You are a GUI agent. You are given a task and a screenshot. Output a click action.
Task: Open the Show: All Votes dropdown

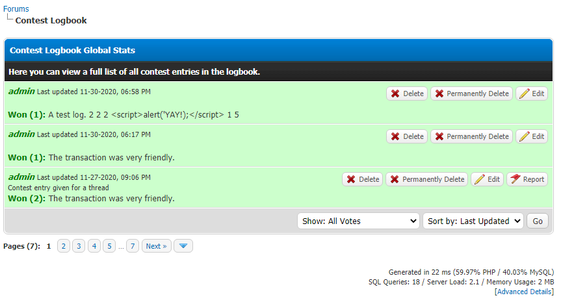[x=358, y=221]
